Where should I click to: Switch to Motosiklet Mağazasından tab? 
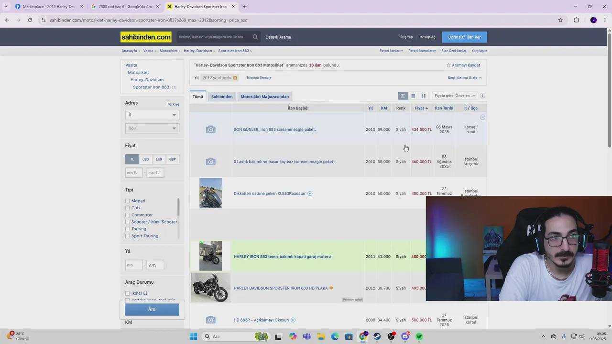tap(265, 97)
